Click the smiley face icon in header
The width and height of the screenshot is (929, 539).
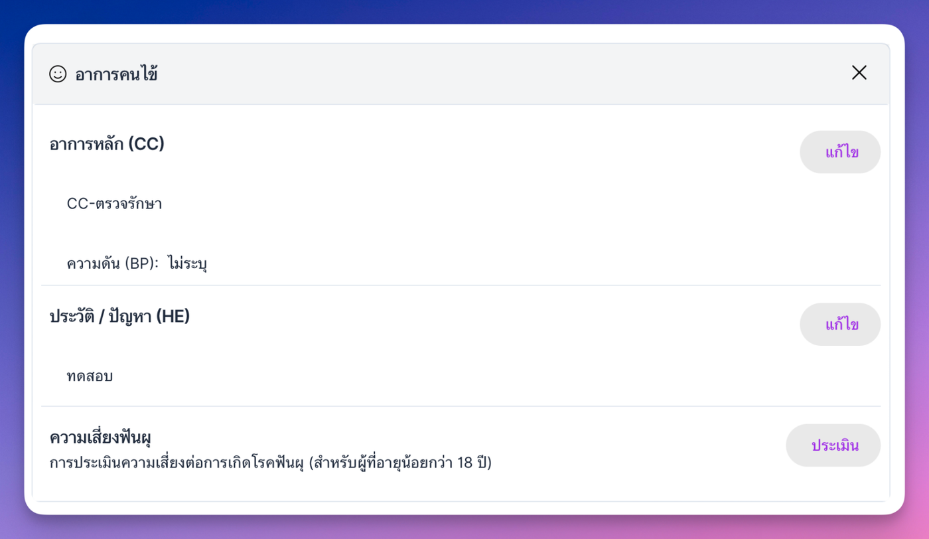pyautogui.click(x=58, y=74)
